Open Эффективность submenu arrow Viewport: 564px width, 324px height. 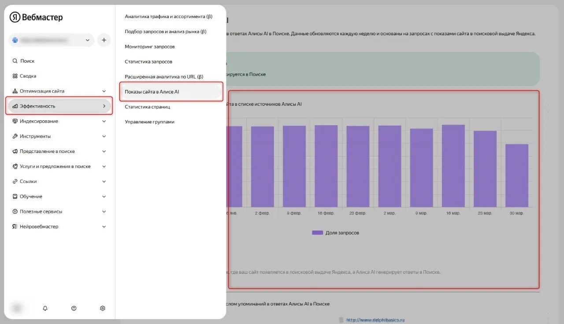[104, 106]
